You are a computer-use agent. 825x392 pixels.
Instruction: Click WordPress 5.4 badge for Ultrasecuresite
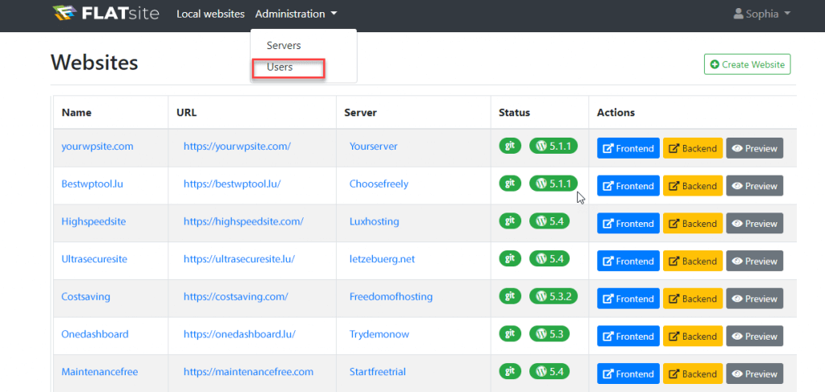(549, 258)
